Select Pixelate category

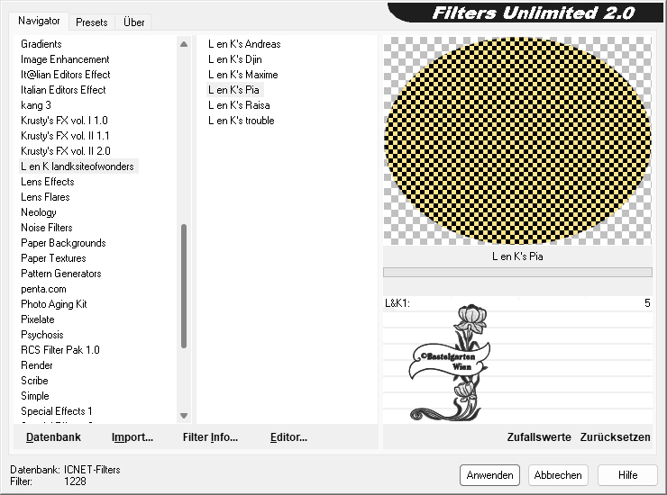pos(38,319)
